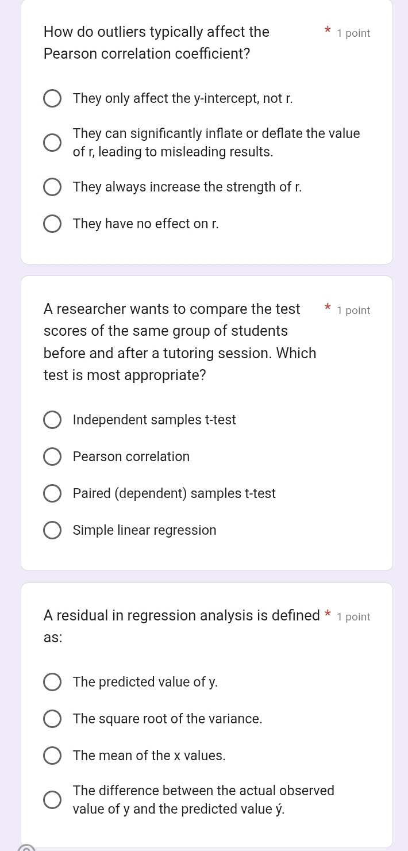Pick the answer about observed minus predicted y
The width and height of the screenshot is (408, 851).
[x=52, y=799]
